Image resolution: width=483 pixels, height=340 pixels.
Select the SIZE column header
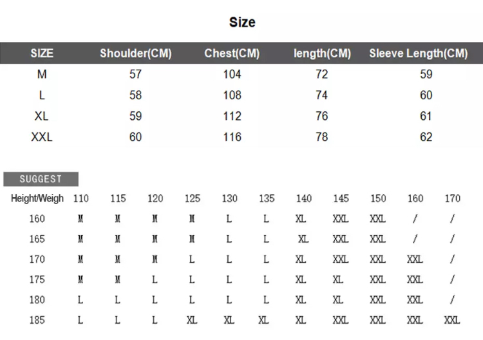42,53
